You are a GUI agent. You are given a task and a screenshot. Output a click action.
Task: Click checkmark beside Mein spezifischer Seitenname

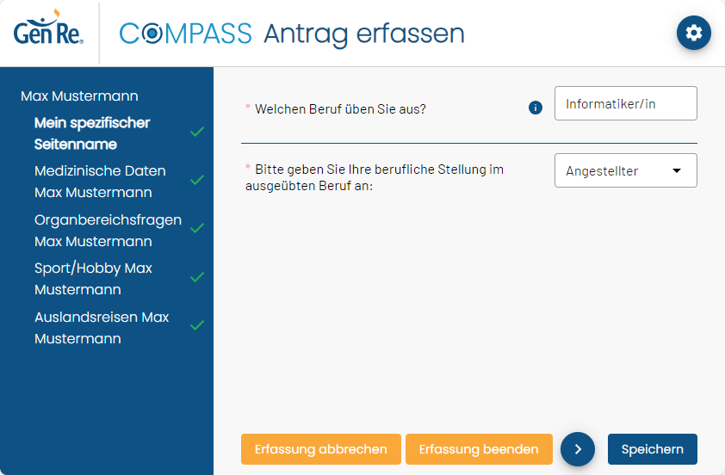point(197,132)
